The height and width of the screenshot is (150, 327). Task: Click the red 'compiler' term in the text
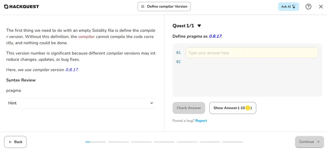[x=86, y=37]
